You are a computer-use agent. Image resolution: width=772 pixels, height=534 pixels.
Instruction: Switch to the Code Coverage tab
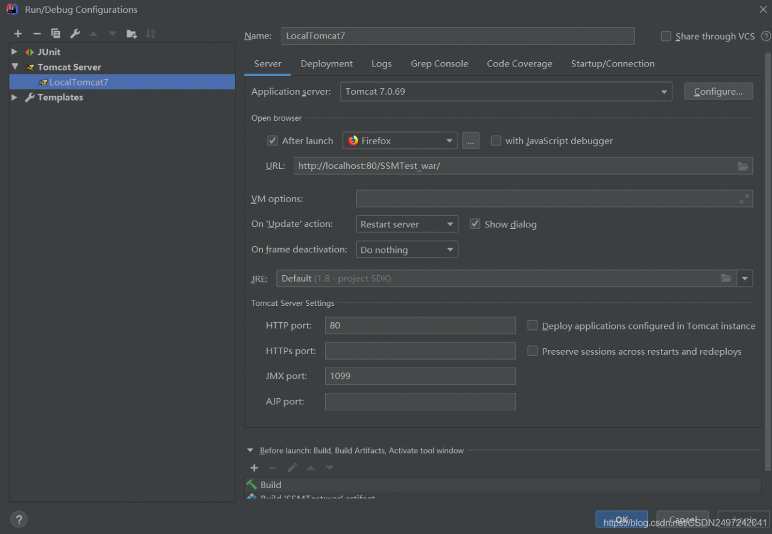click(x=520, y=63)
